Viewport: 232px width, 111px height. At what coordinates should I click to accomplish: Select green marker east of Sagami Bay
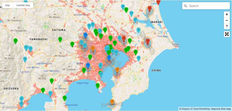97,86
